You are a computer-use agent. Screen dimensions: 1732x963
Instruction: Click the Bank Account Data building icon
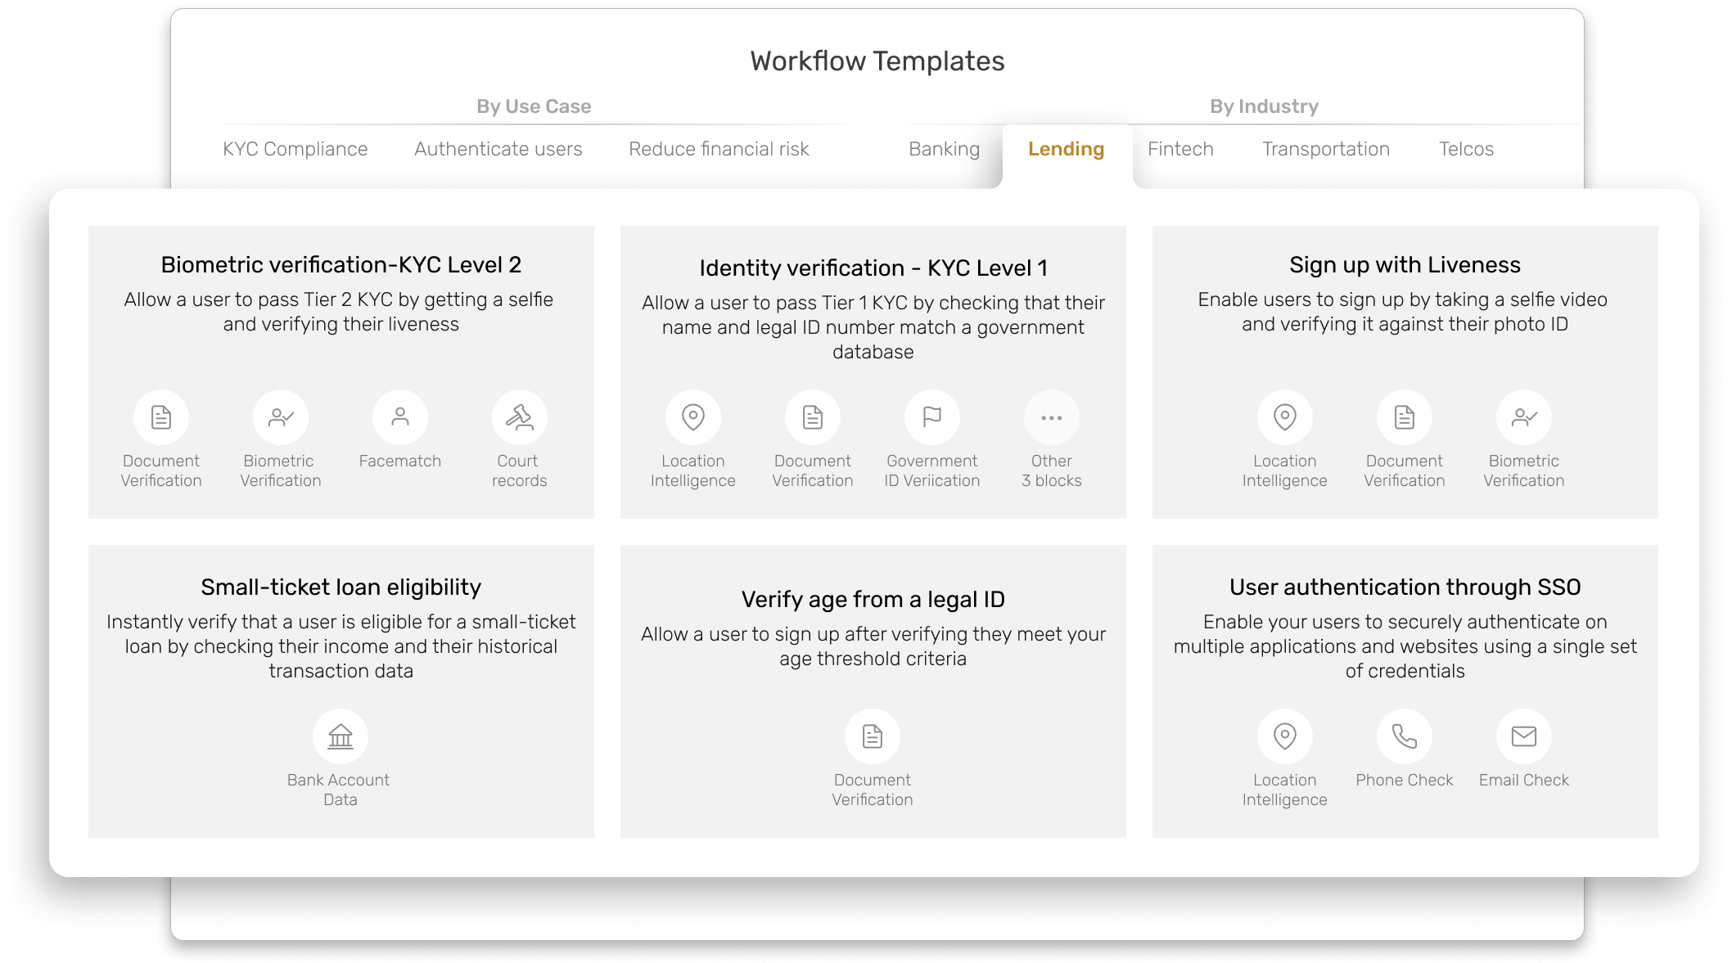click(341, 736)
